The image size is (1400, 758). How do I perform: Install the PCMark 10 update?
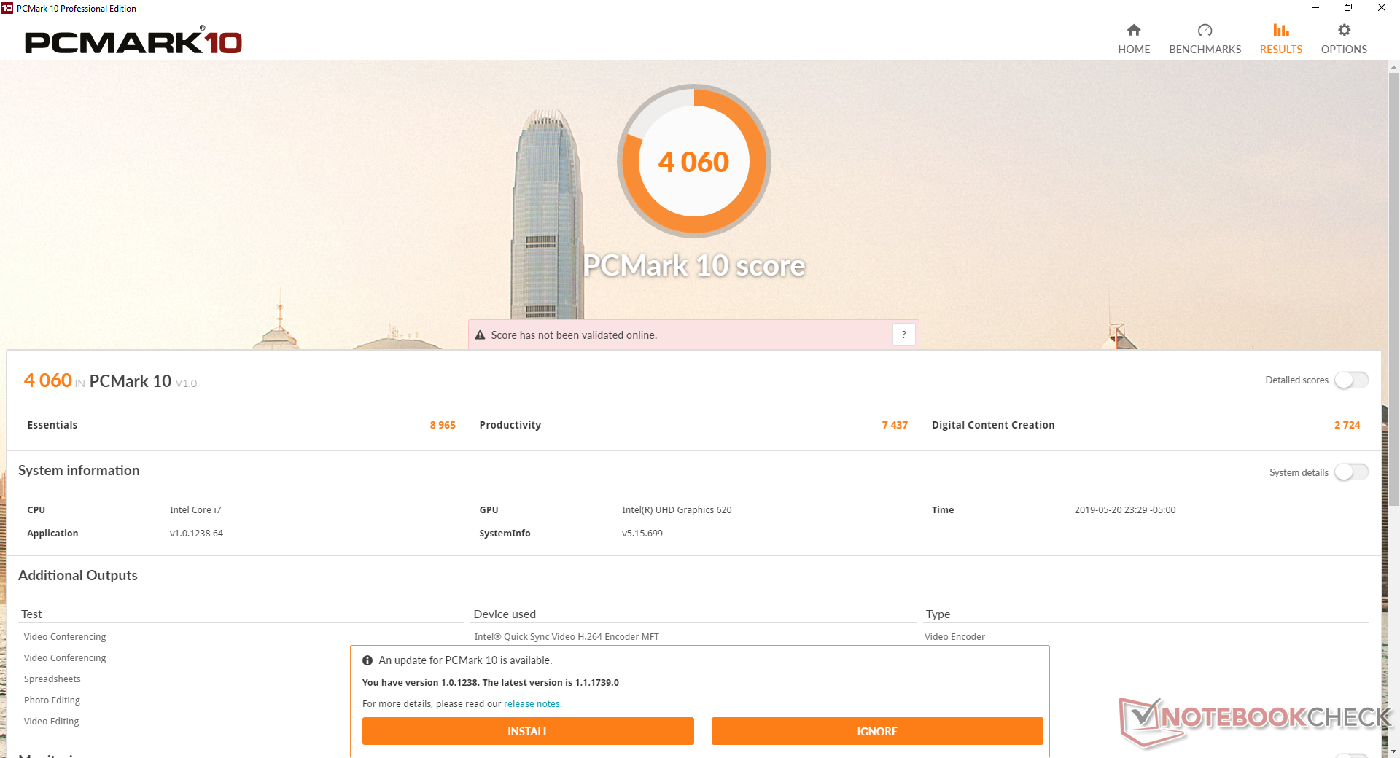click(x=528, y=731)
